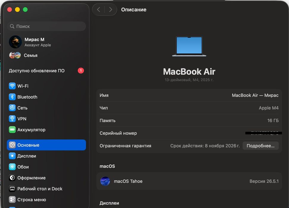Click the Версия 26.5.1 text
The image size is (289, 208).
click(264, 181)
